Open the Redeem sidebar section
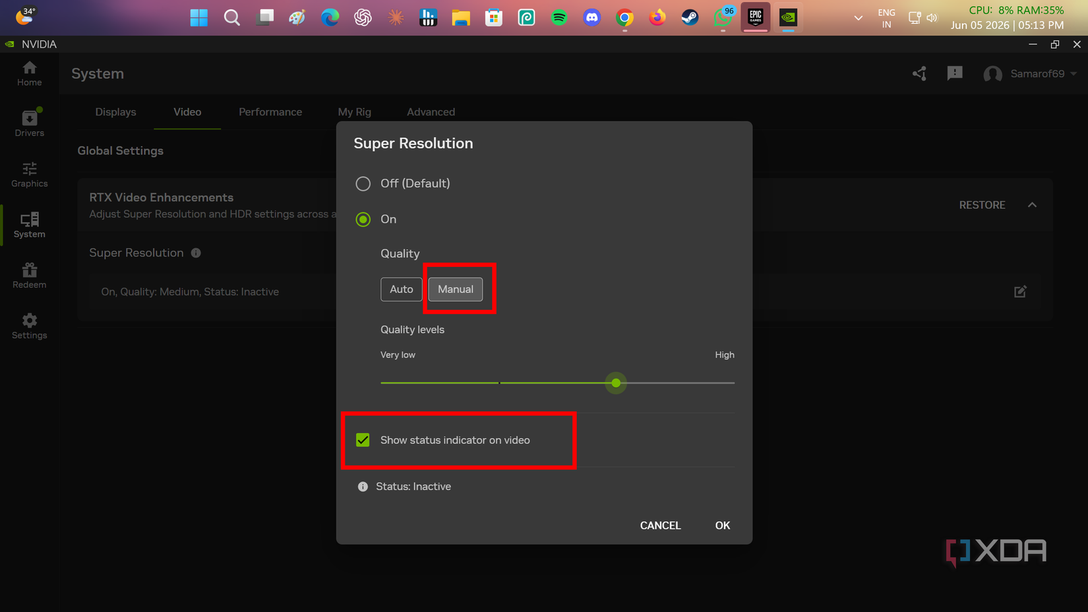This screenshot has width=1088, height=612. point(29,276)
